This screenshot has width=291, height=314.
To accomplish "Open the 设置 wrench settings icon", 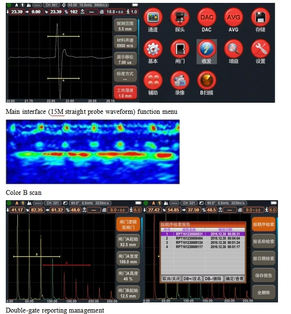I will click(260, 49).
